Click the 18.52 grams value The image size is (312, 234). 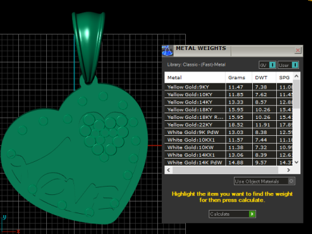click(x=236, y=125)
